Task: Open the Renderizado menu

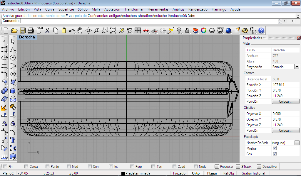Action: tap(198, 9)
